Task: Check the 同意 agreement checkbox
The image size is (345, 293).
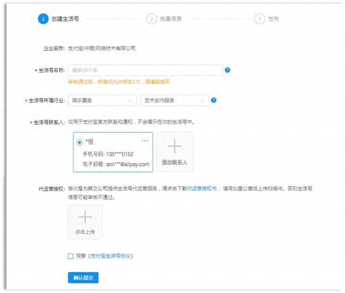Action: [x=71, y=256]
